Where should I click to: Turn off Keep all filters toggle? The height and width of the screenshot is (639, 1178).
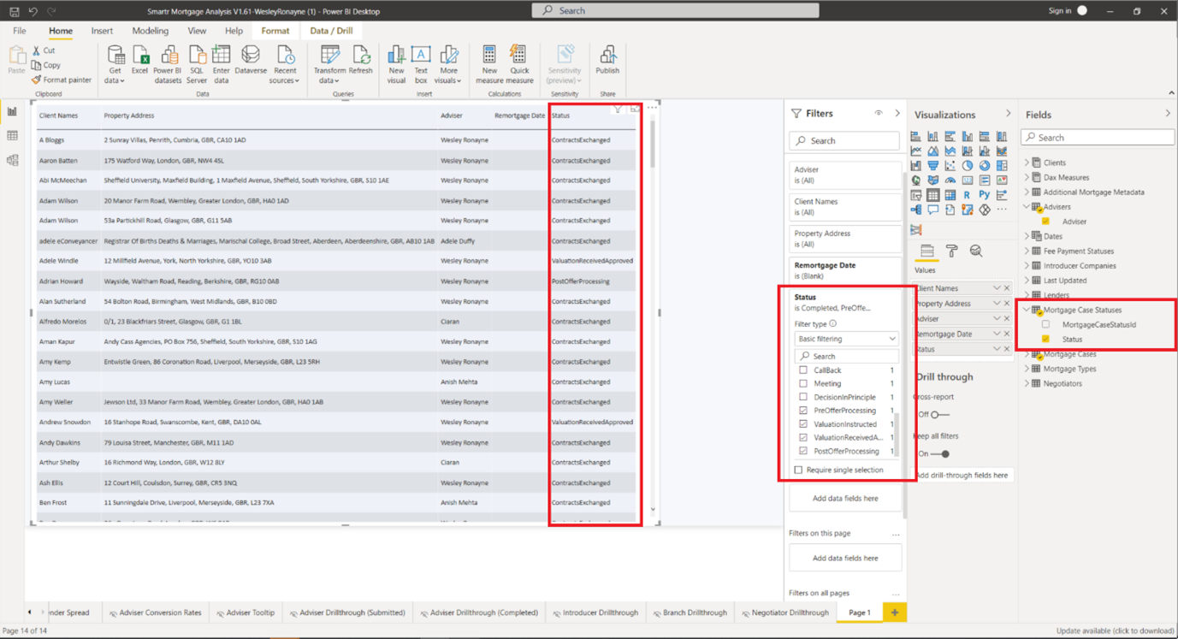[x=939, y=454]
